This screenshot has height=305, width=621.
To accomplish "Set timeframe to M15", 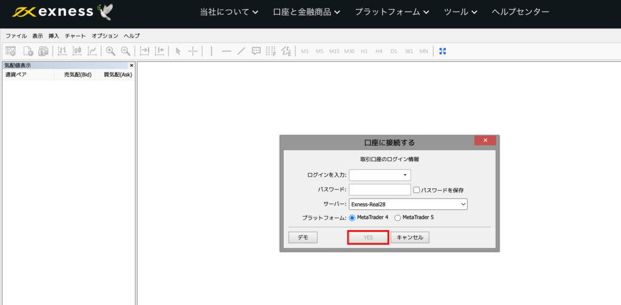I will coord(334,51).
